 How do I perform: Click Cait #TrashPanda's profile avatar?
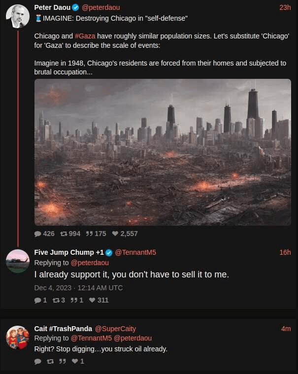[x=17, y=337]
